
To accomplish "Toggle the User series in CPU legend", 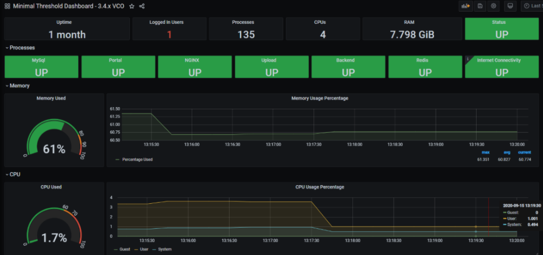I will tap(140, 249).
